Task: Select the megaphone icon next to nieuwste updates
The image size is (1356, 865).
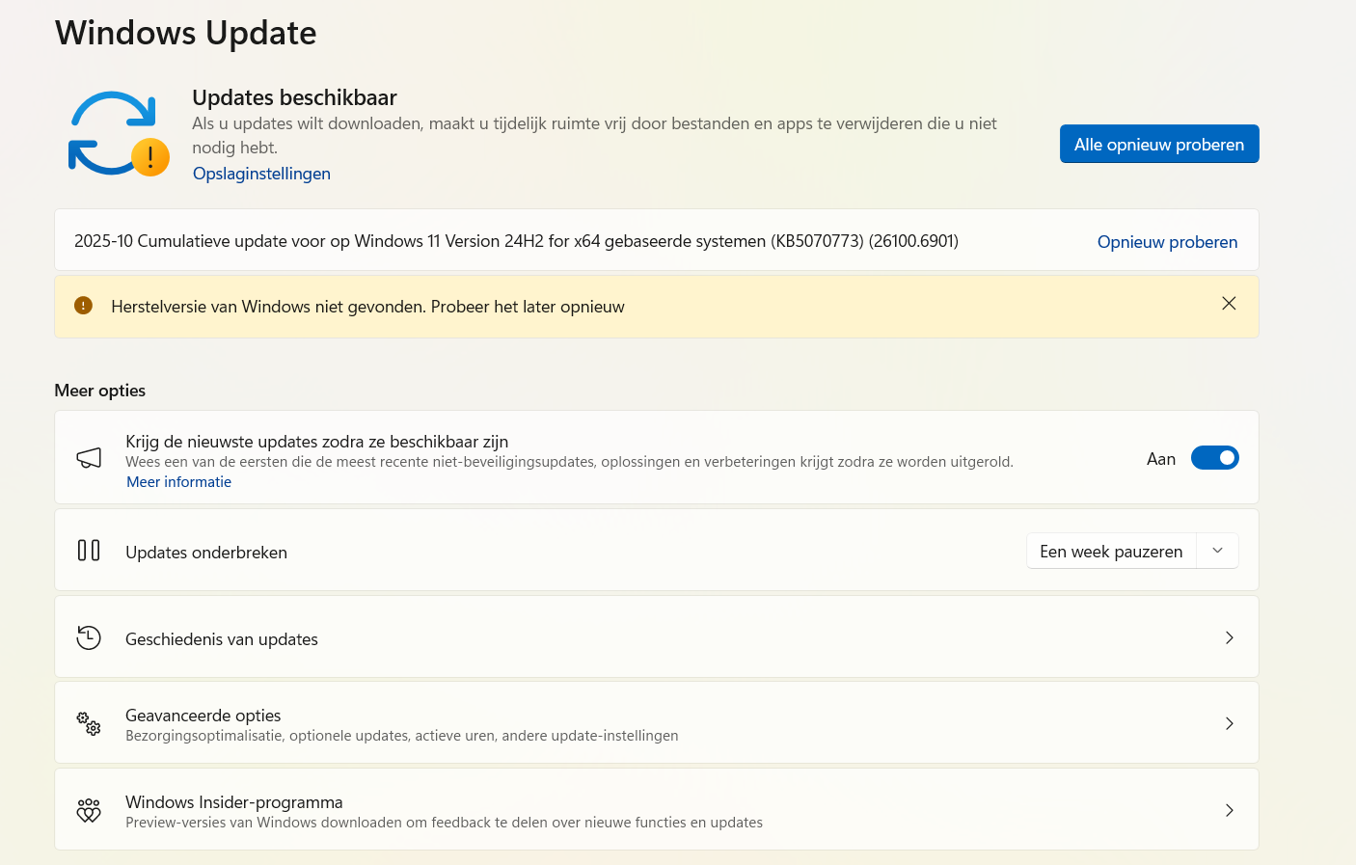Action: [x=88, y=457]
